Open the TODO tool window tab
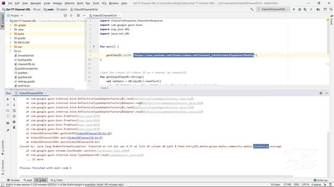 click(x=57, y=180)
